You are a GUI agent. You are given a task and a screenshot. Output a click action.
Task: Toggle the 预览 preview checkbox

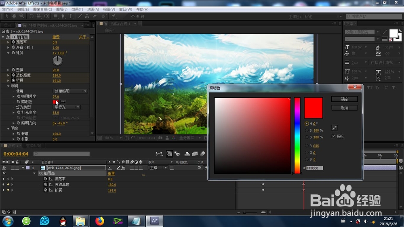coord(334,136)
